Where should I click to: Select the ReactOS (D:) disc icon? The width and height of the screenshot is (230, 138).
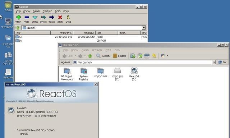[x=134, y=74]
